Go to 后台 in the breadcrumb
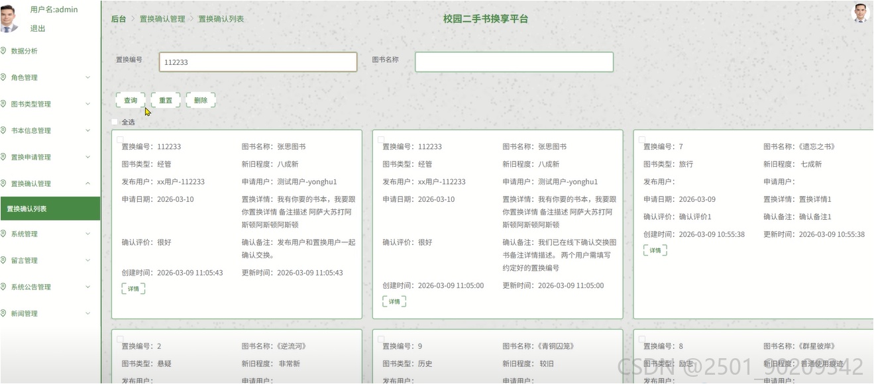 [119, 19]
